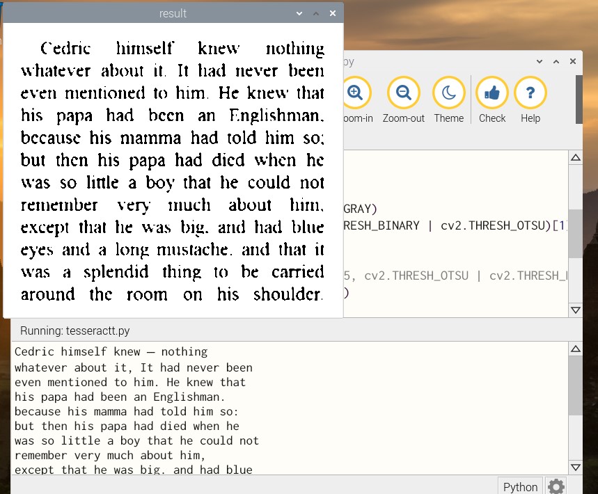Click image line 'eyes and a long mustache' in result
This screenshot has height=494, width=598.
pos(126,250)
